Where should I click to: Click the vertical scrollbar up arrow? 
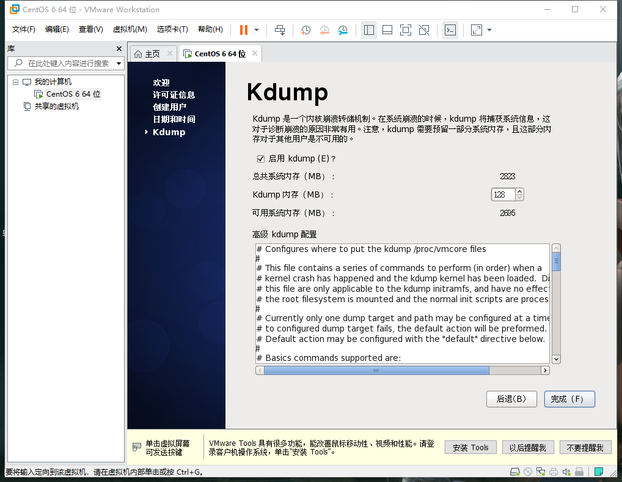pos(556,248)
